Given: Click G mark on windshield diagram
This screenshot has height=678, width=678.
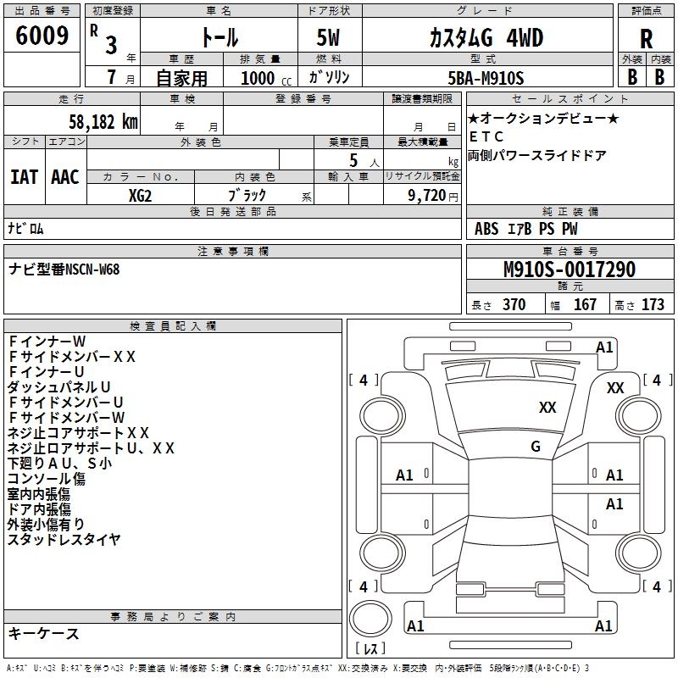Looking at the screenshot, I should pyautogui.click(x=536, y=446).
